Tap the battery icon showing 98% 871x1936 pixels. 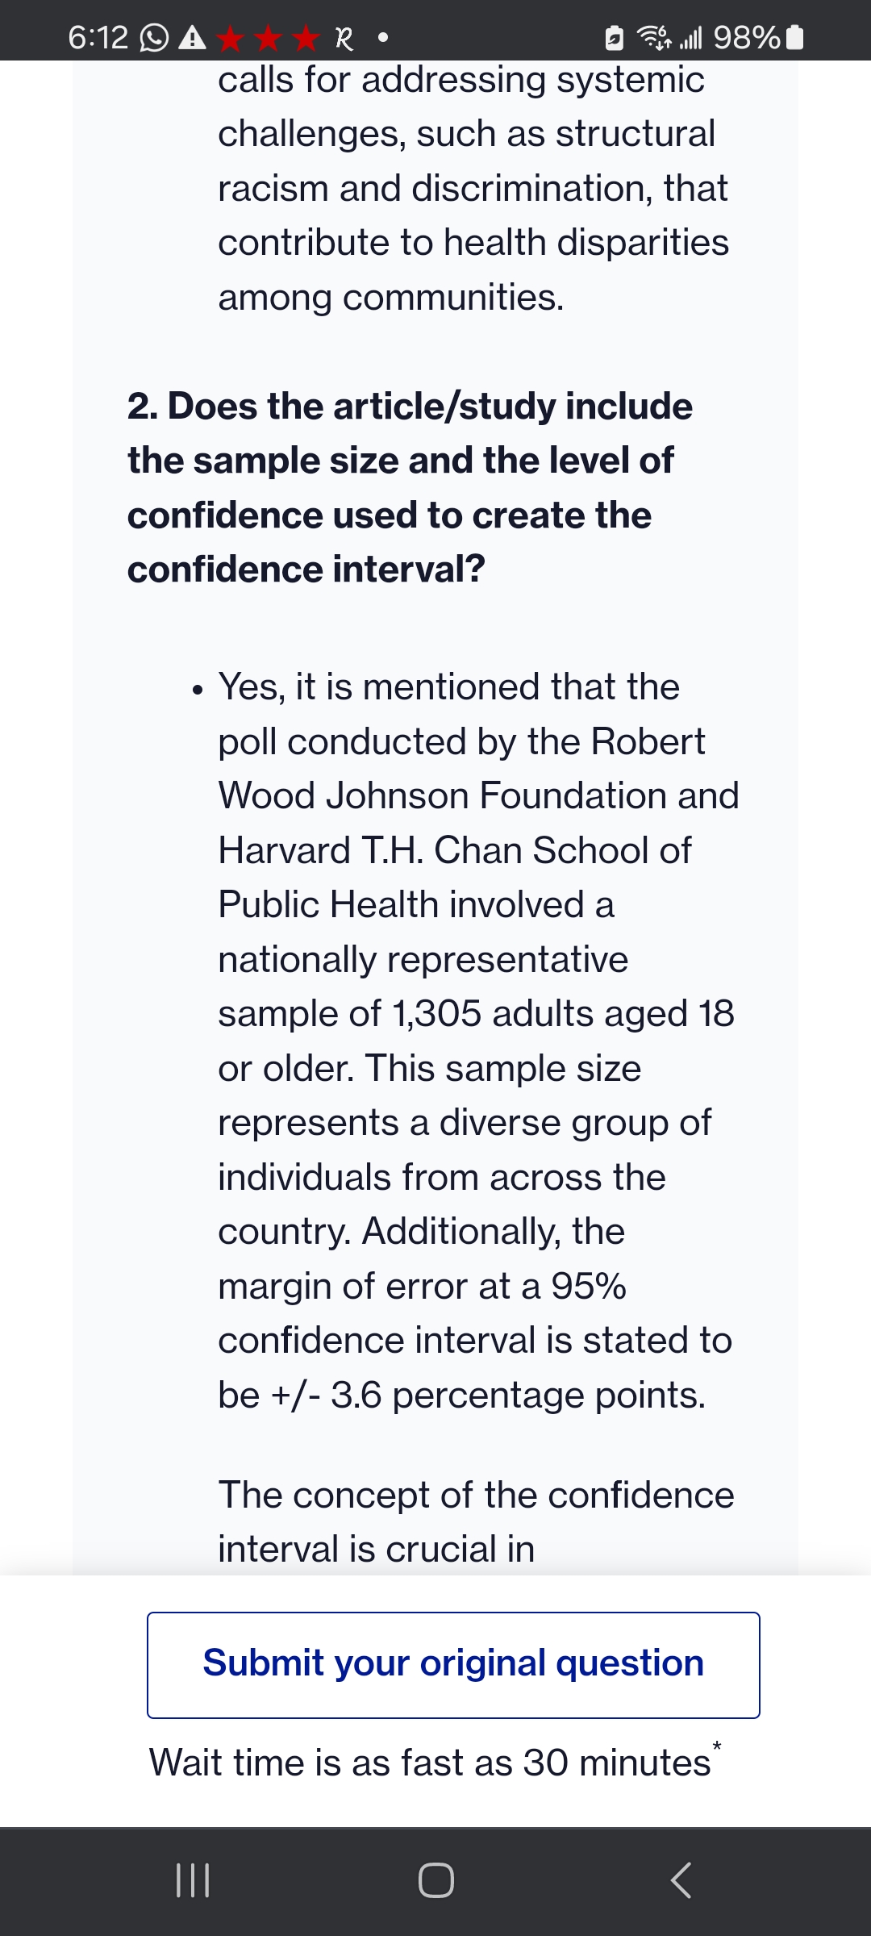794,36
